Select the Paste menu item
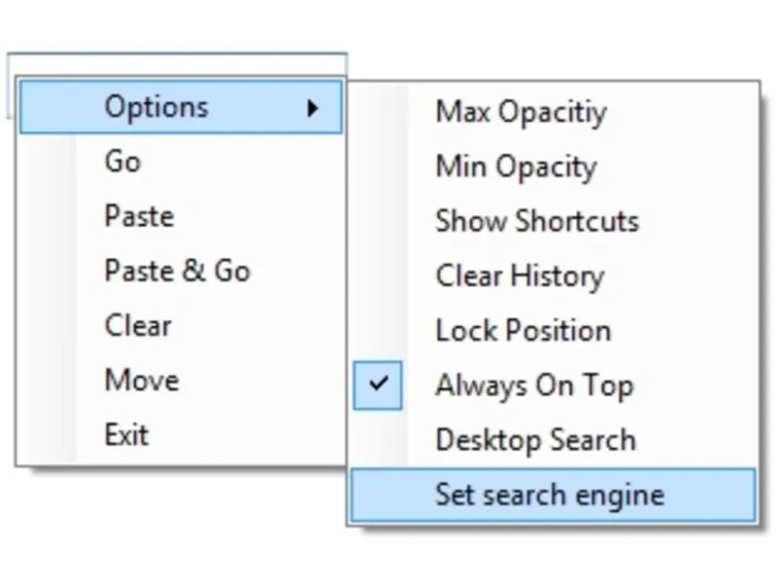The width and height of the screenshot is (777, 582). point(139,215)
